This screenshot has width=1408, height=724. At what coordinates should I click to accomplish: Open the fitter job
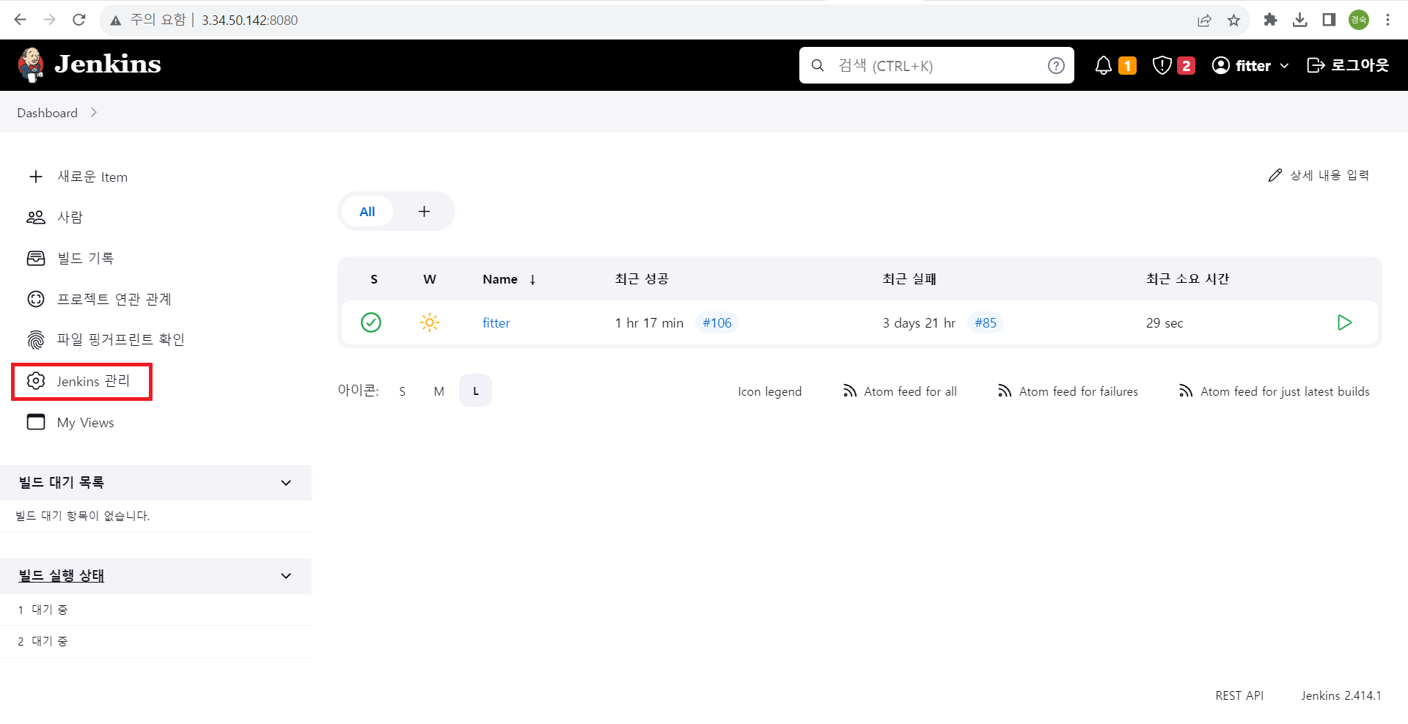[496, 323]
